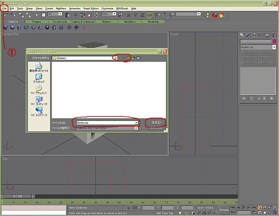Select the Zoom magnifier viewport tool
The image size is (279, 216).
[260, 208]
